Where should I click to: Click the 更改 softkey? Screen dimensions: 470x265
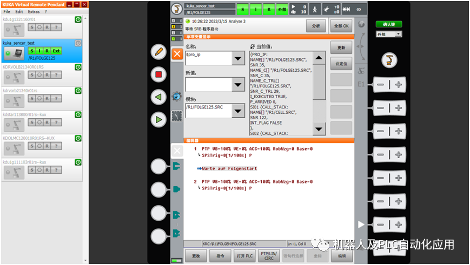[196, 256]
